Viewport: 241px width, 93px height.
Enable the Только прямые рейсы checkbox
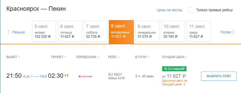click(x=191, y=10)
